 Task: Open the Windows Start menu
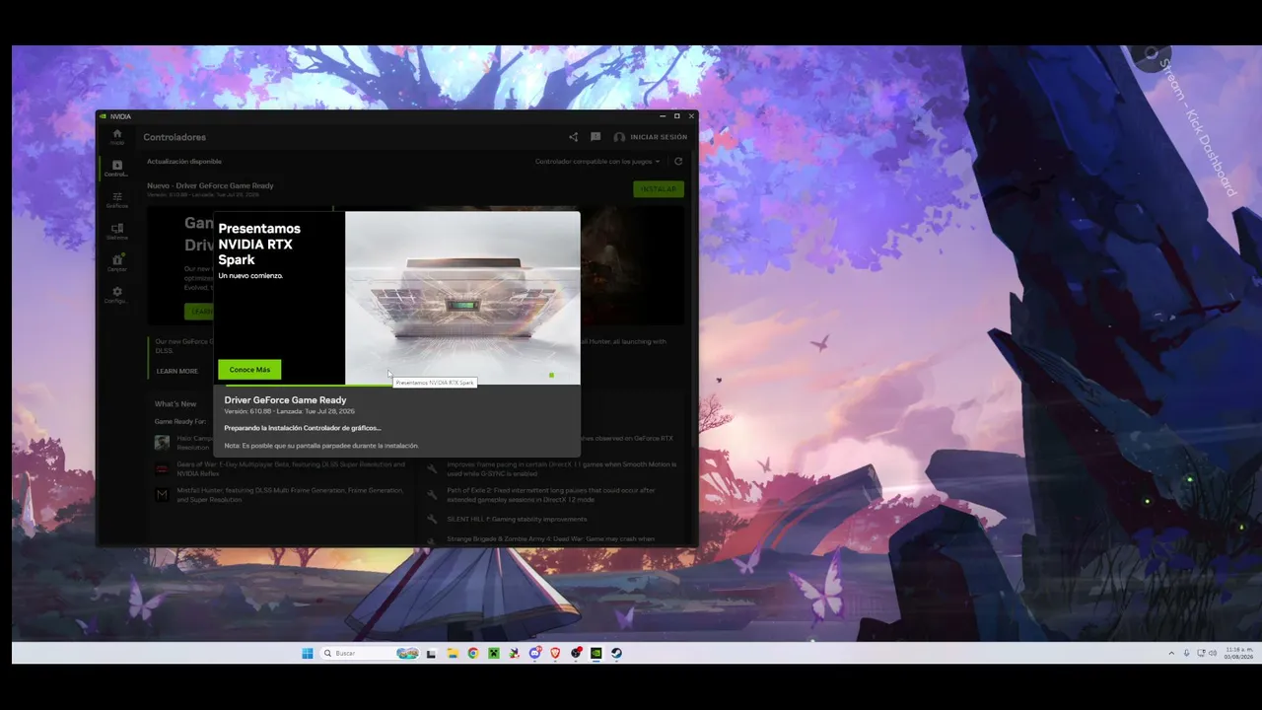coord(307,653)
